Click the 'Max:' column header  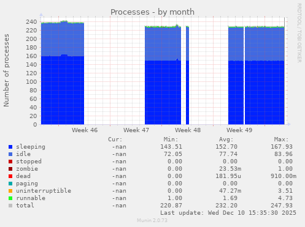click(x=281, y=140)
